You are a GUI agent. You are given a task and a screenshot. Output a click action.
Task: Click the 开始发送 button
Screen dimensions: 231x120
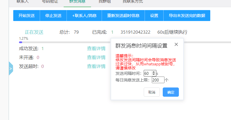(x=26, y=16)
